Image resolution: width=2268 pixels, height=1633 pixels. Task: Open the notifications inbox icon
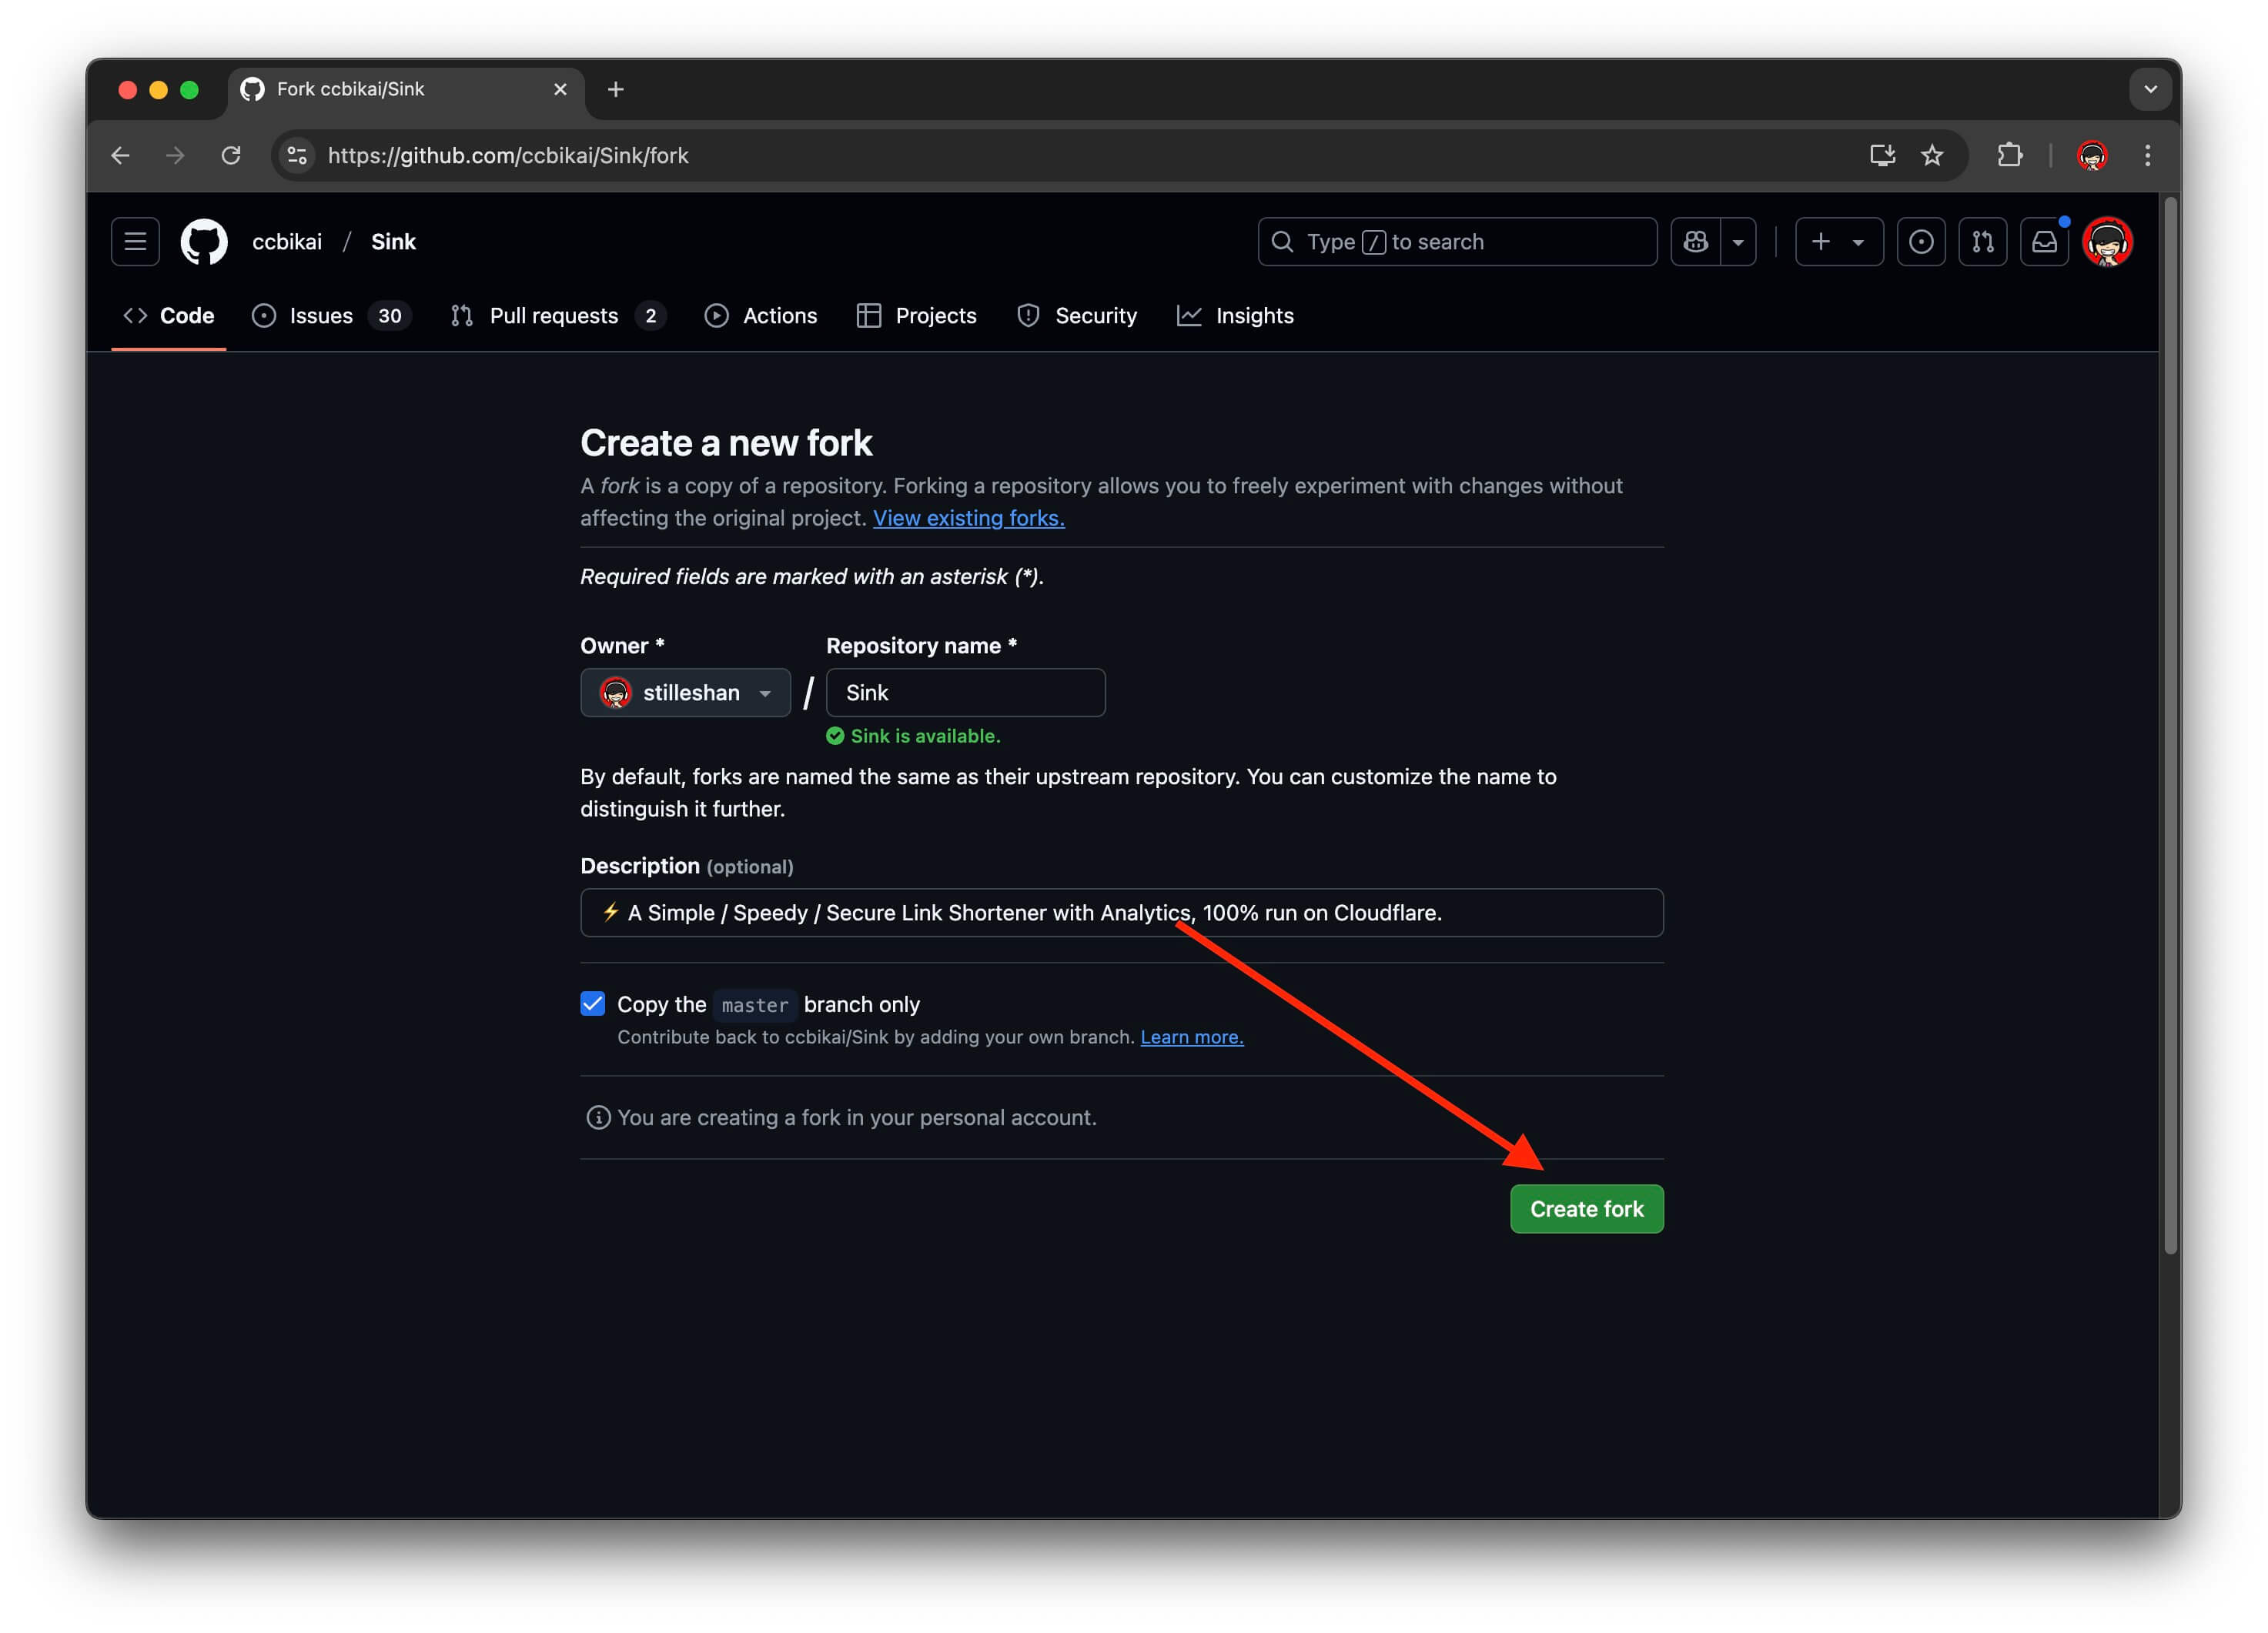[x=2045, y=242]
